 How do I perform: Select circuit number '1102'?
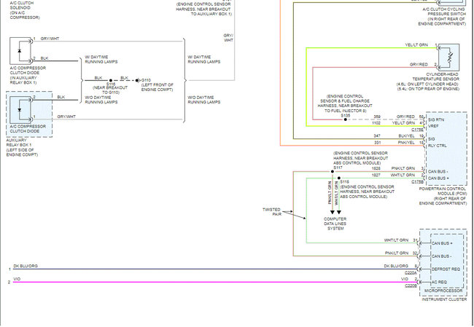376,123
